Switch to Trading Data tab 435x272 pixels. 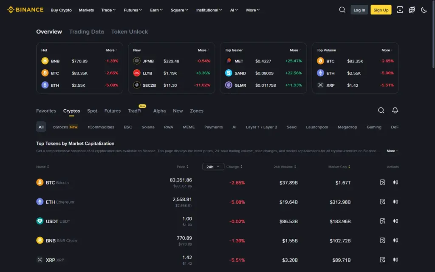[87, 31]
